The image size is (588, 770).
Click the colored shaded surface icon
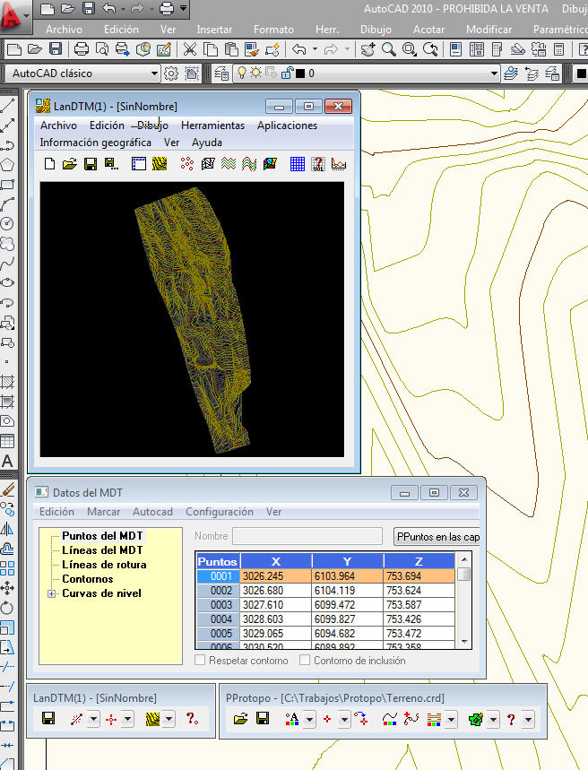click(270, 163)
